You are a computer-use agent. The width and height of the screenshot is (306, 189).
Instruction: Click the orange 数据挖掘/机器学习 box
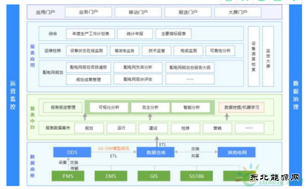[x=241, y=107]
